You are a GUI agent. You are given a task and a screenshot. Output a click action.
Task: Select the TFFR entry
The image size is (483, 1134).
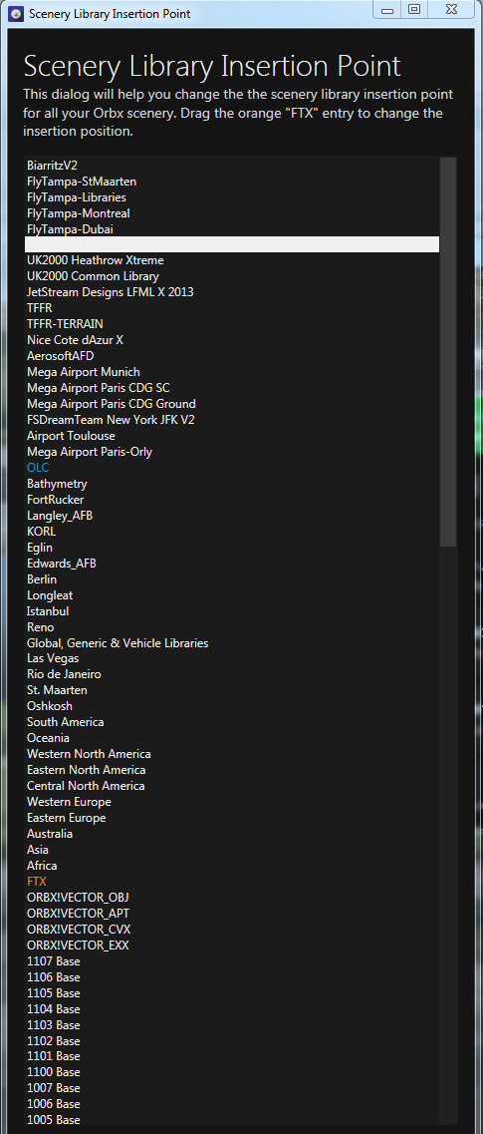[40, 308]
